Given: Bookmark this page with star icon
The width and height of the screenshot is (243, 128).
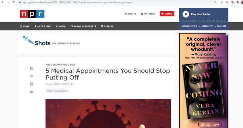Looking at the screenshot, I should pos(215,2).
